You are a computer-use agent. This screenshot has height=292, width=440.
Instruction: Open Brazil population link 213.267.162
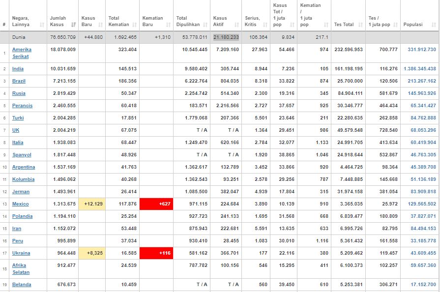[422, 81]
